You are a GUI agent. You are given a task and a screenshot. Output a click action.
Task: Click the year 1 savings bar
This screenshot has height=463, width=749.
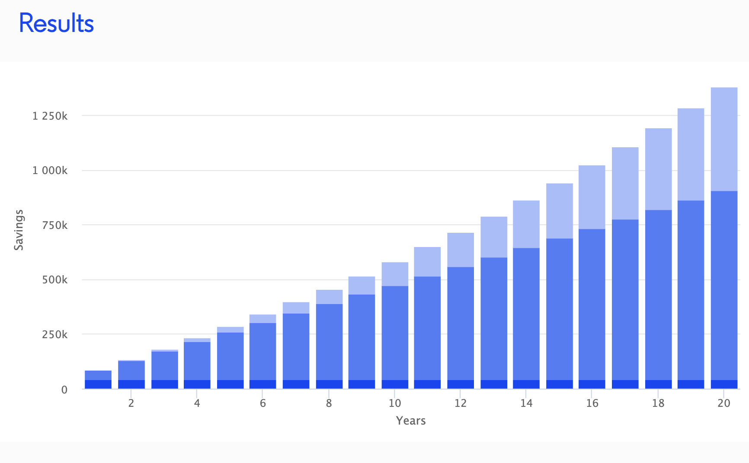click(x=98, y=380)
